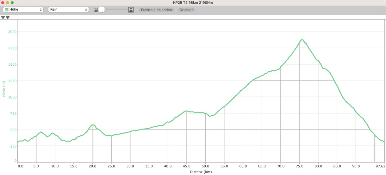Close the elevation profile window
Screen dimensions: 386x175
tap(3, 3)
